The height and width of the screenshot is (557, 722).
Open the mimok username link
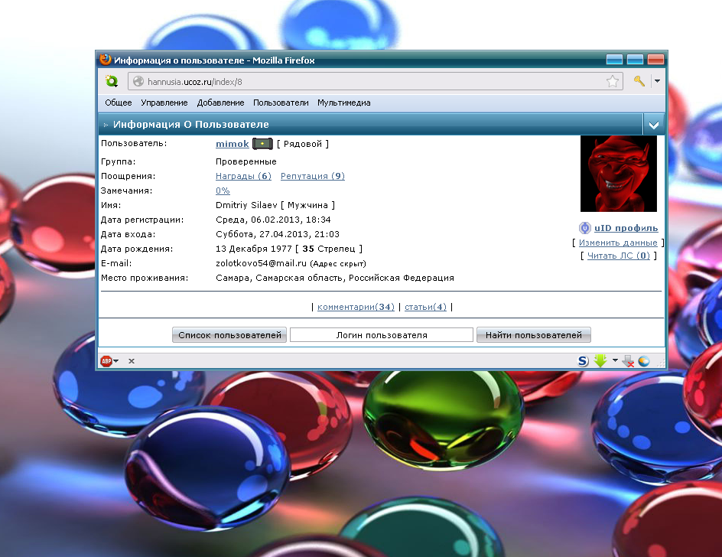tap(232, 144)
